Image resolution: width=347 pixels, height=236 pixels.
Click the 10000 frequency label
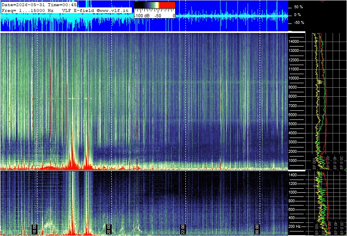pyautogui.click(x=294, y=78)
